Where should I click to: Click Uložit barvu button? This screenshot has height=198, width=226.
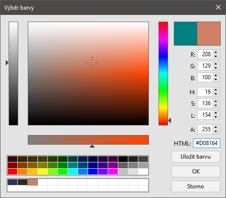(196, 157)
